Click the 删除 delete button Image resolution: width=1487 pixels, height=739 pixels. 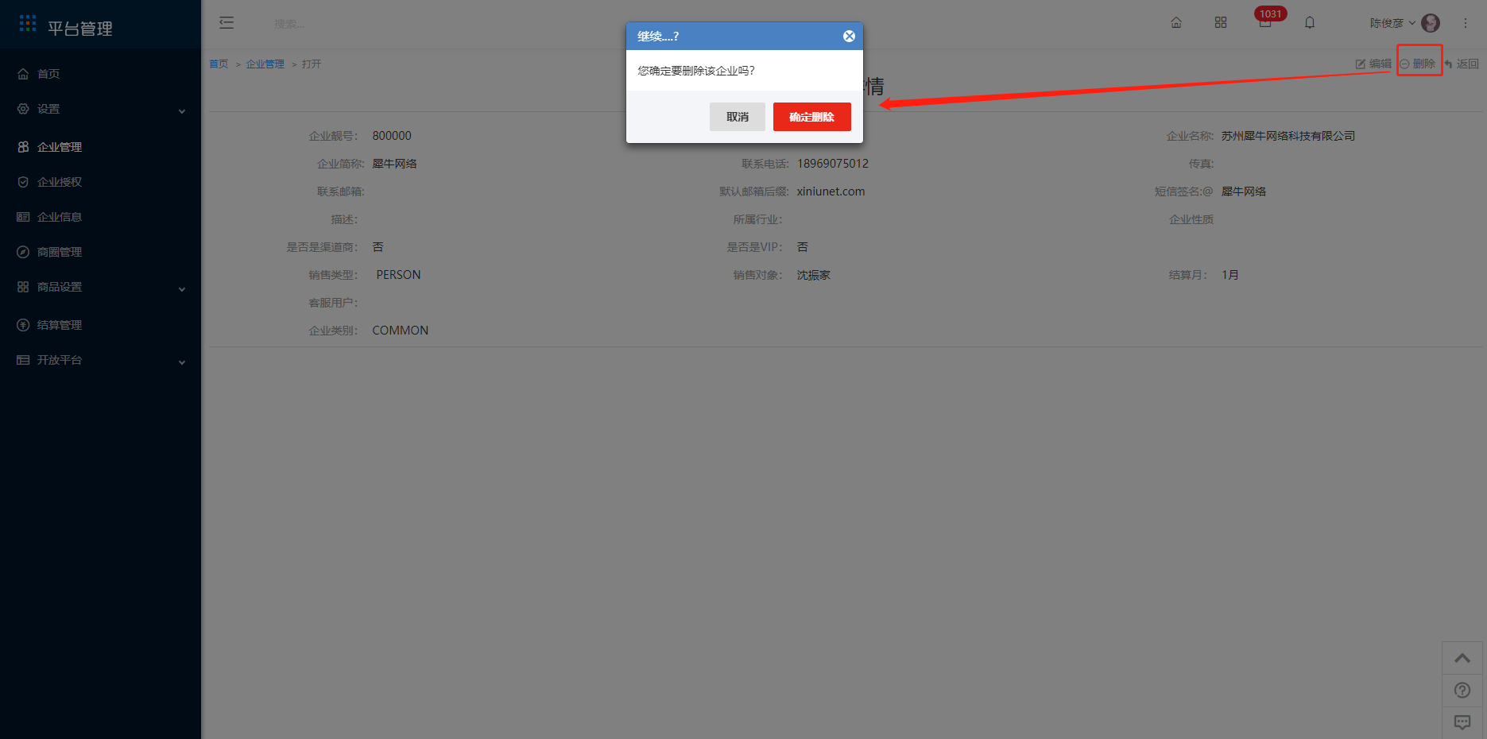click(x=1418, y=64)
